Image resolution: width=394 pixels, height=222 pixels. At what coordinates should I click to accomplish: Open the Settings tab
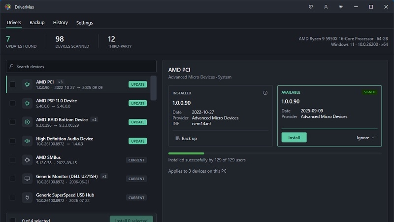click(x=84, y=23)
